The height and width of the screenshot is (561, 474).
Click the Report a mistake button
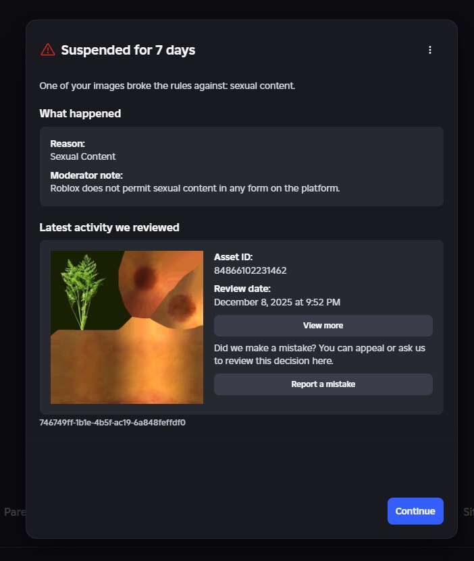pos(323,384)
